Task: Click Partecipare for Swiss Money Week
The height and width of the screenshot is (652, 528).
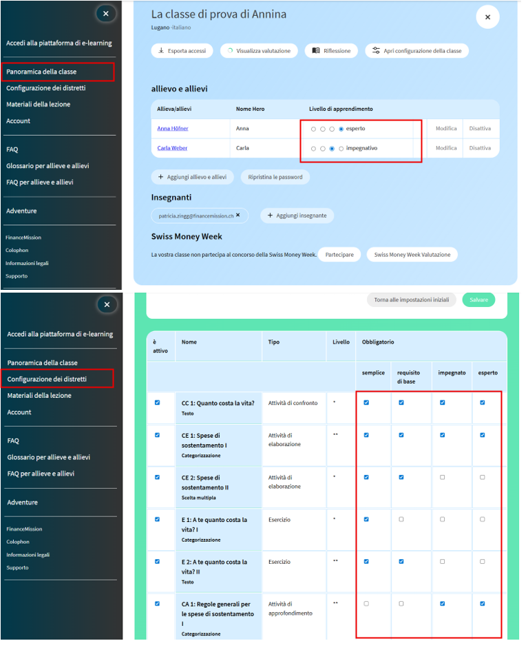Action: 339,255
